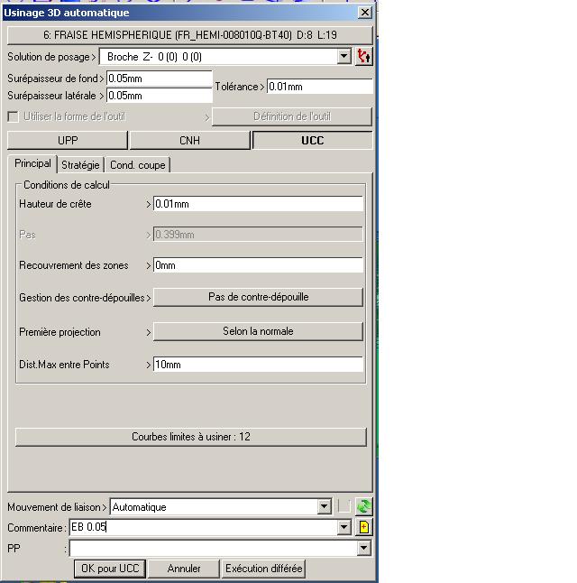Toggle 'Utiliser la forme de l'outil' checkbox
577x583 pixels.
(x=13, y=116)
